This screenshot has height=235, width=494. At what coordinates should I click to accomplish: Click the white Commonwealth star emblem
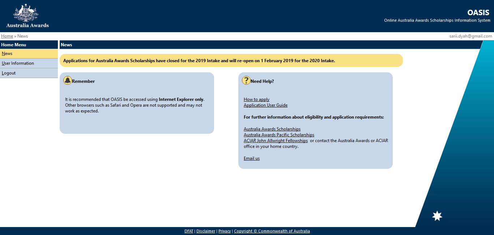tap(437, 216)
